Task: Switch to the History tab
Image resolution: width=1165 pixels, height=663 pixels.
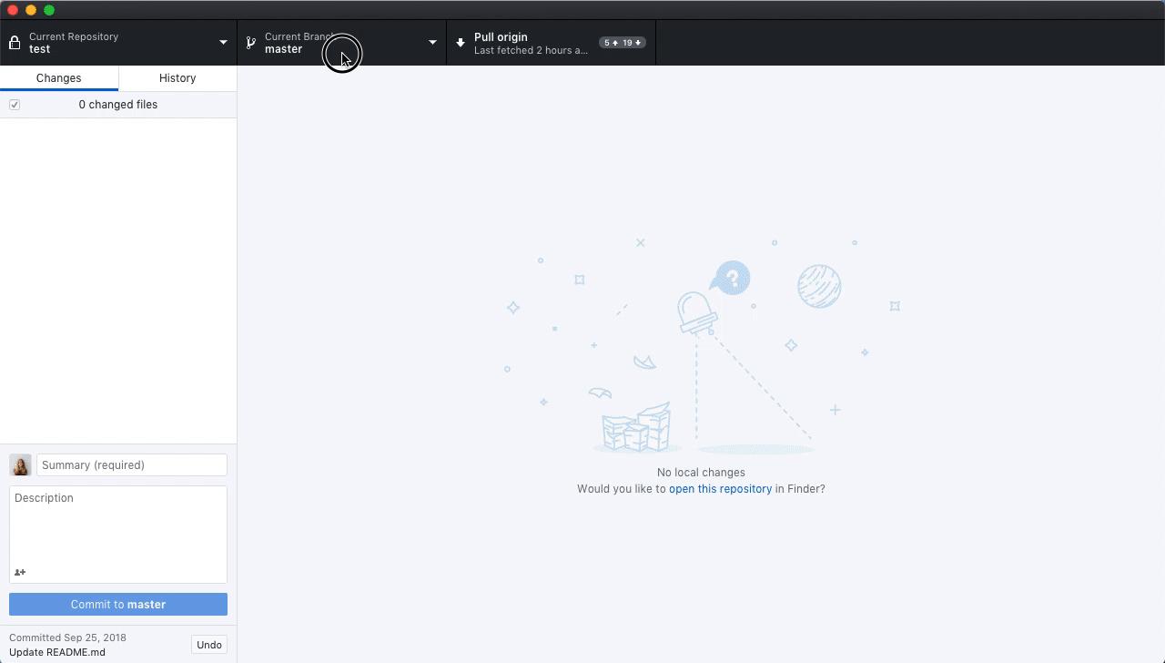Action: (177, 78)
